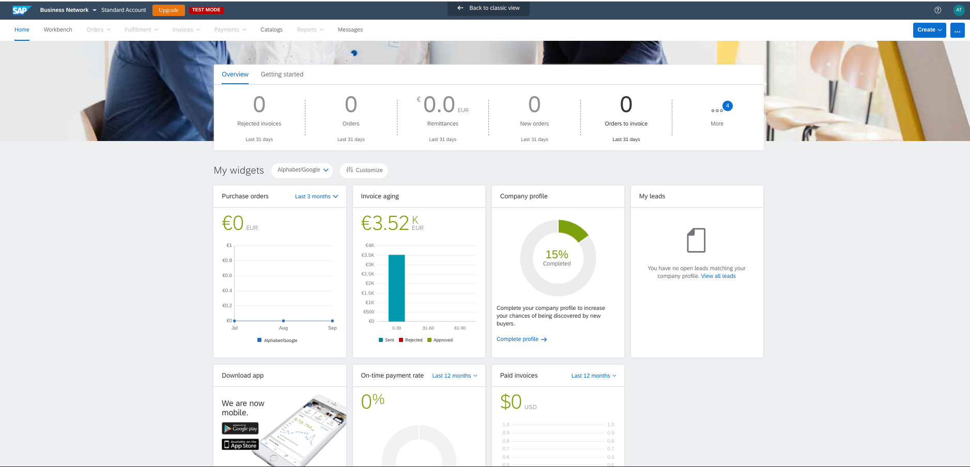Expand the Business Network dropdown
The height and width of the screenshot is (467, 970).
tap(68, 10)
